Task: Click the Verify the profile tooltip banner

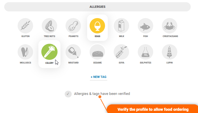Action: [153, 109]
